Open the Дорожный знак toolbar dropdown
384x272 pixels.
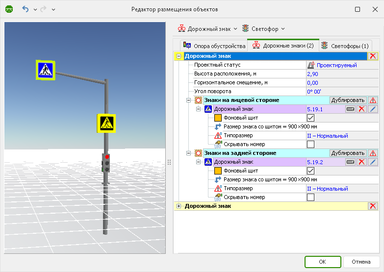tap(207, 29)
